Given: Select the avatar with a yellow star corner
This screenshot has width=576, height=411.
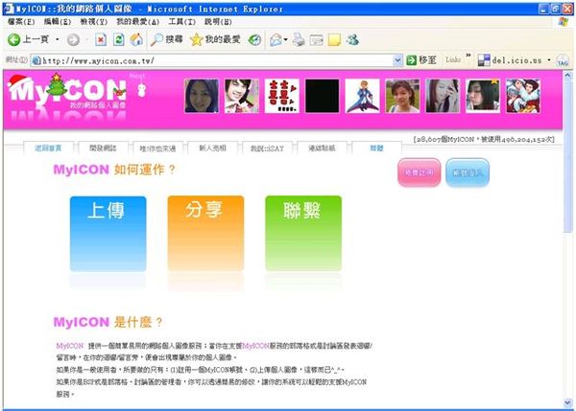Looking at the screenshot, I should click(483, 96).
